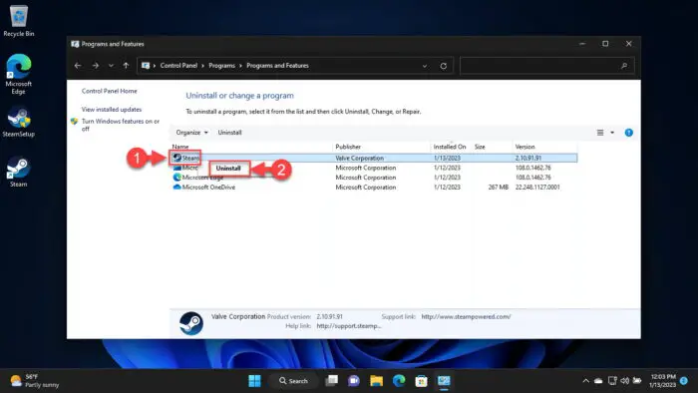Open the Organize dropdown menu
Viewport: 698px width, 393px height.
click(x=191, y=133)
